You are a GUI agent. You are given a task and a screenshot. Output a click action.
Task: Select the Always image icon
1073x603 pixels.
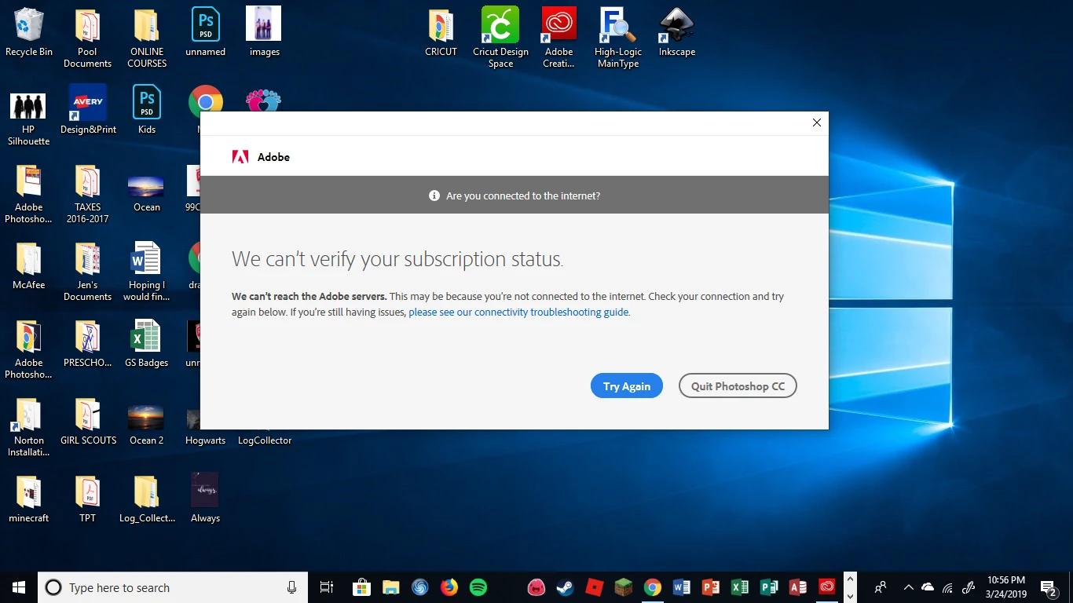click(x=205, y=499)
